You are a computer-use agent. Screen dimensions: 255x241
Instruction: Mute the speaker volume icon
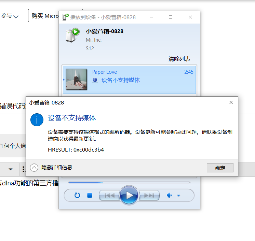click(x=169, y=195)
